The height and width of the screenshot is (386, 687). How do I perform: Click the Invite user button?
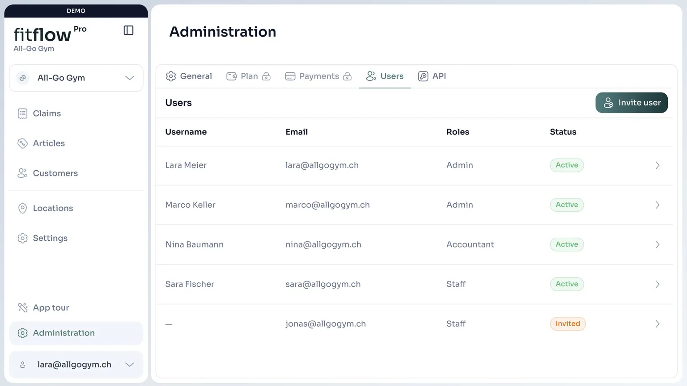pyautogui.click(x=632, y=103)
